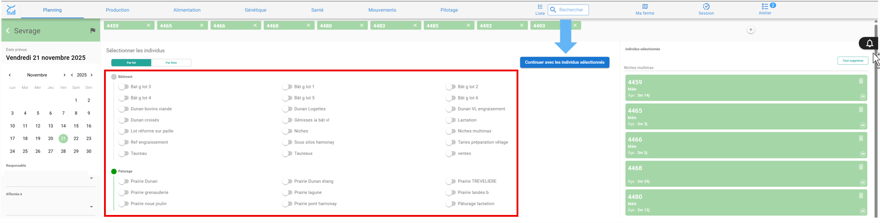
Task: Go to previous year before 2025
Action: 72,75
